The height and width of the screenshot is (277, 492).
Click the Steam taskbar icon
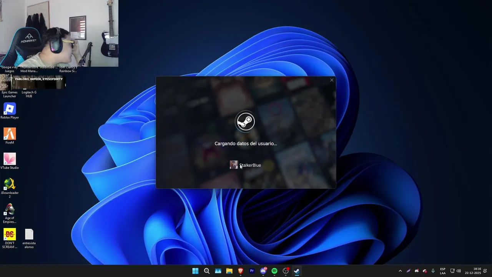coord(297,271)
